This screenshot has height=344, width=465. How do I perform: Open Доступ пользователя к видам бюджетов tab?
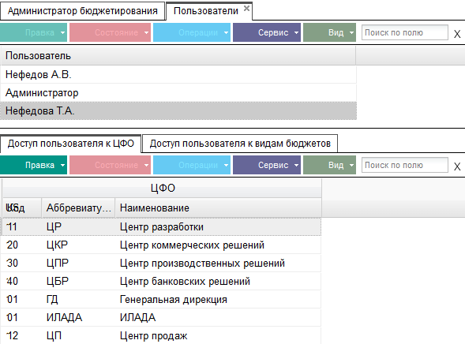(240, 144)
